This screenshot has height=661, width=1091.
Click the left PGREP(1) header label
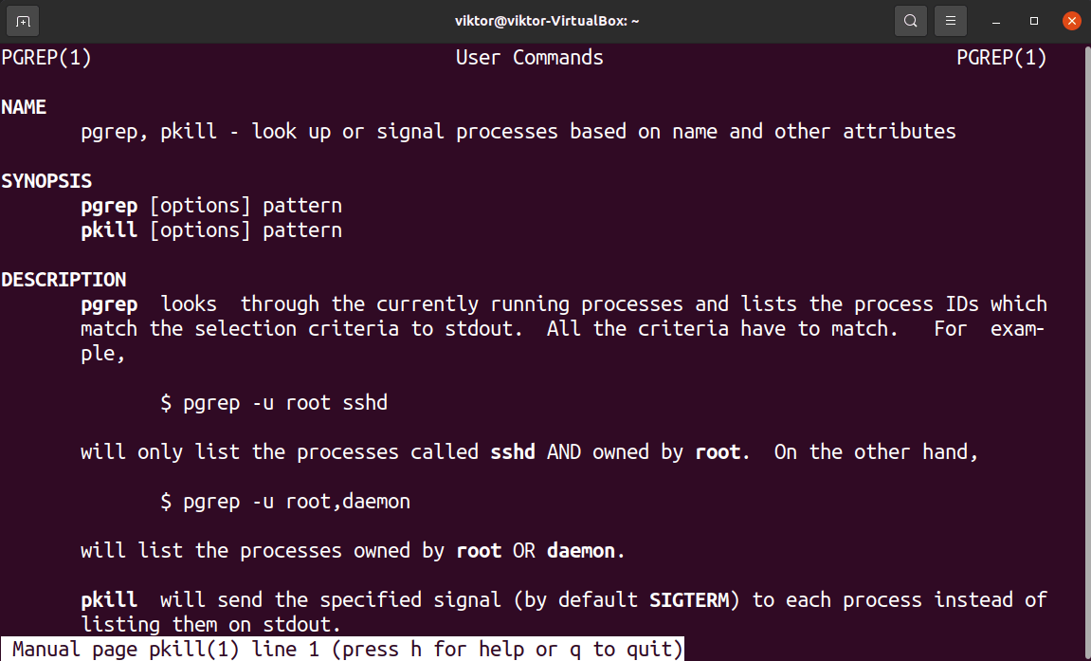pyautogui.click(x=45, y=57)
